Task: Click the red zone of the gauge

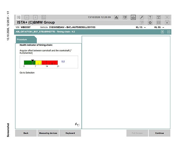Action: point(50,63)
